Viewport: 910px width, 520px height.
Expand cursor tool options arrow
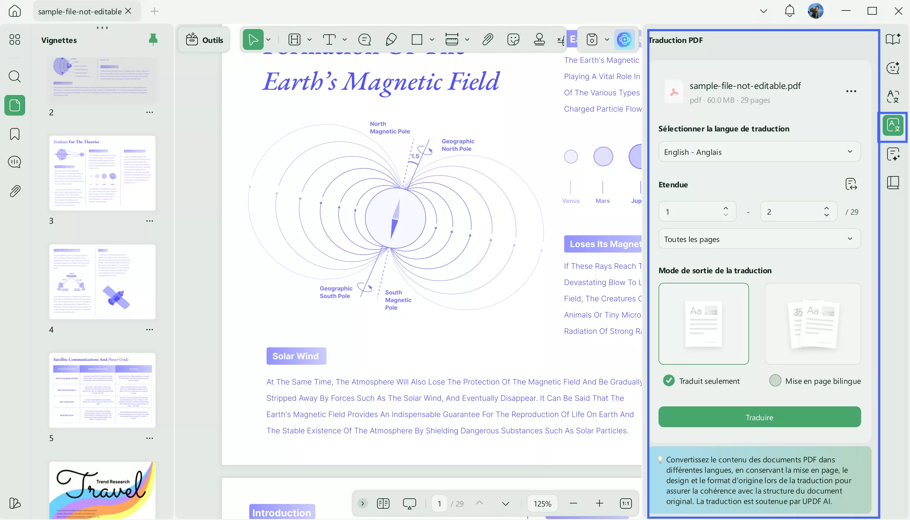[268, 40]
